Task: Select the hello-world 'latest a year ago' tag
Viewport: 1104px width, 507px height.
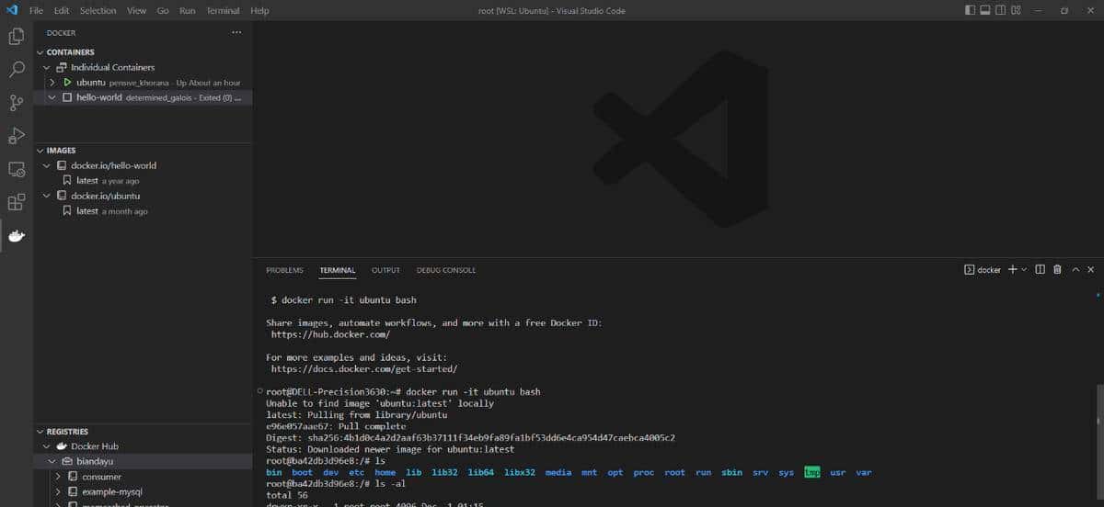Action: 108,181
